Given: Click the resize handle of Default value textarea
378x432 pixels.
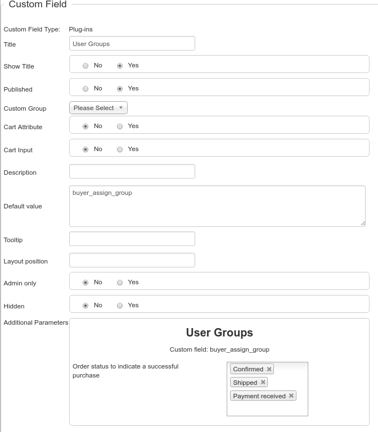Looking at the screenshot, I should coord(363,224).
